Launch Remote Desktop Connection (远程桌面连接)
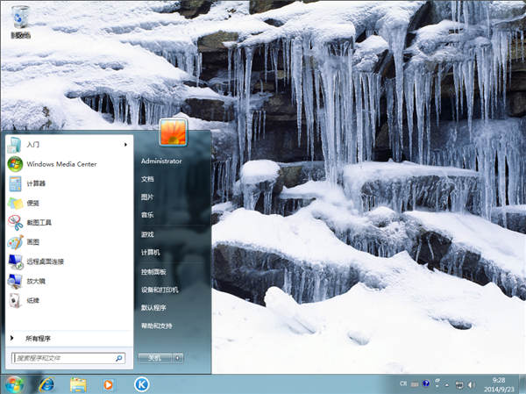This screenshot has height=394, width=526. click(x=44, y=261)
